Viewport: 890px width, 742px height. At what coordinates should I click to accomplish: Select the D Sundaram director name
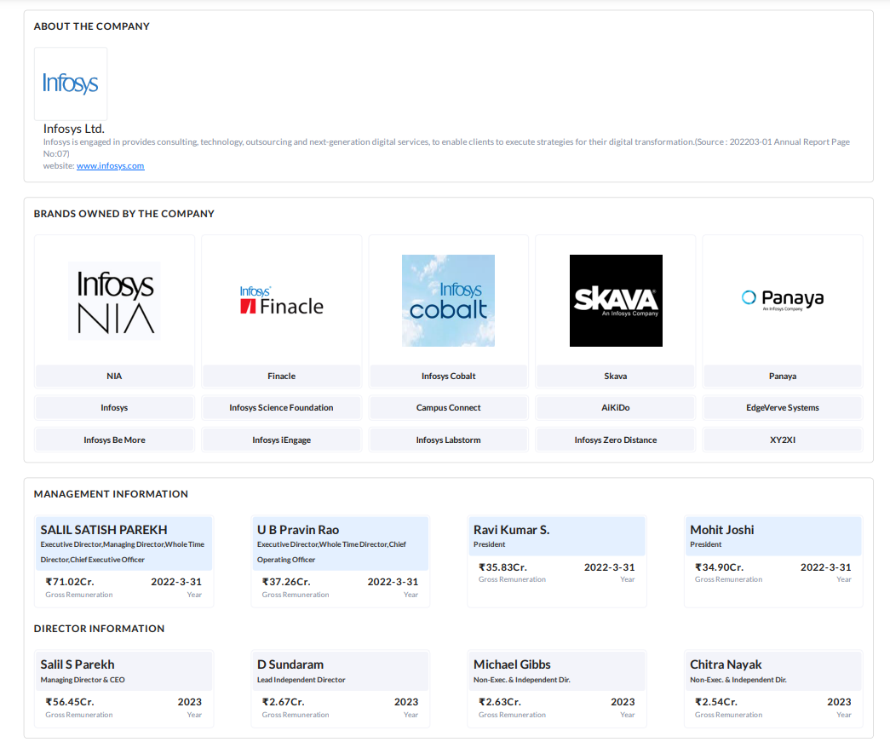pyautogui.click(x=290, y=664)
